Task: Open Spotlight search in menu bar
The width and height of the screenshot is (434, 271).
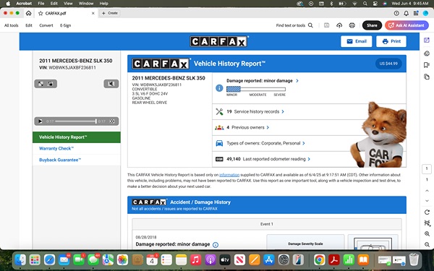Action: click(x=365, y=4)
